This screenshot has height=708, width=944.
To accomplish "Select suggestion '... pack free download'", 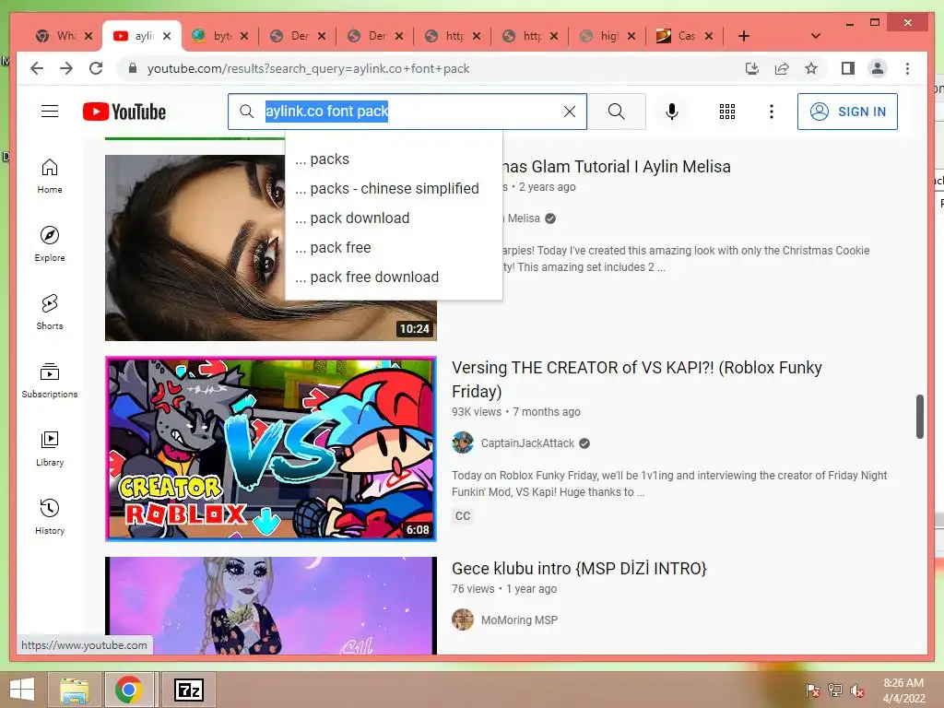I will pyautogui.click(x=394, y=277).
